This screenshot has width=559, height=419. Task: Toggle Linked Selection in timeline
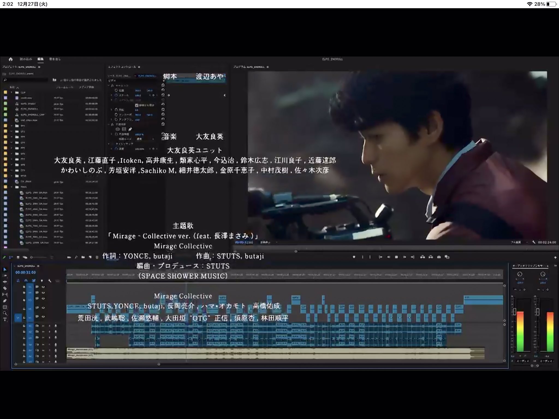coord(34,280)
